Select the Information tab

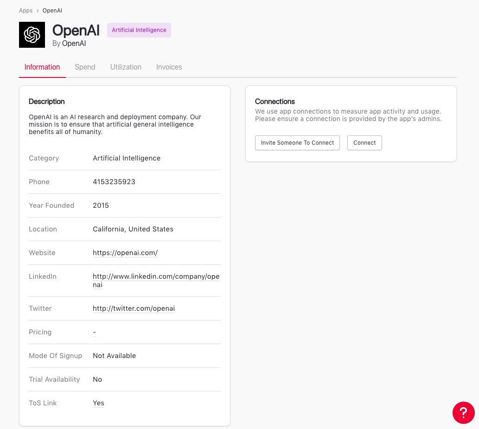tap(42, 67)
